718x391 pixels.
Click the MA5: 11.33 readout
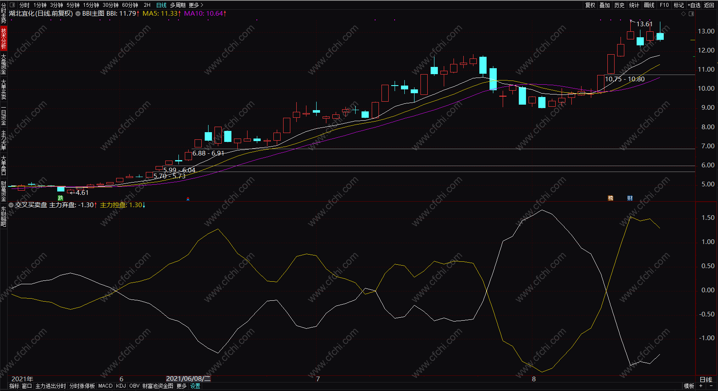click(161, 14)
